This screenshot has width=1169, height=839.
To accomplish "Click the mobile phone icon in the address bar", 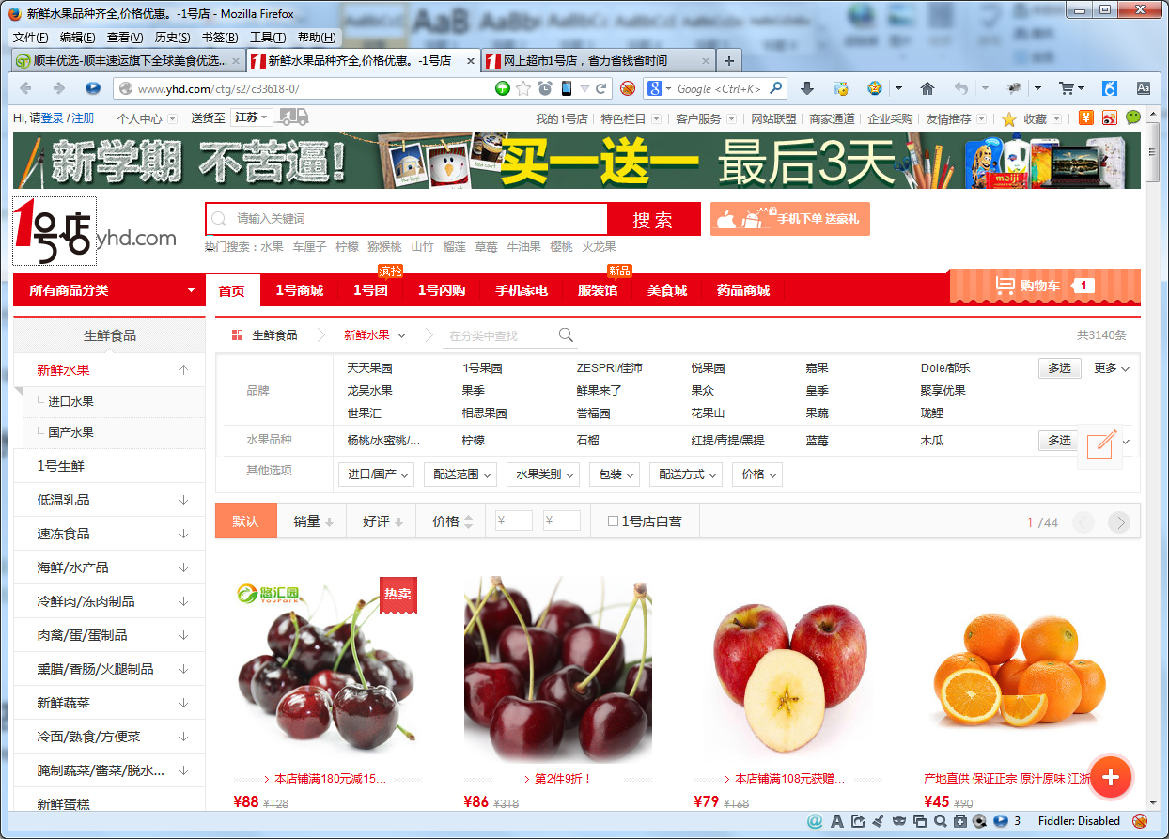I will coord(567,88).
